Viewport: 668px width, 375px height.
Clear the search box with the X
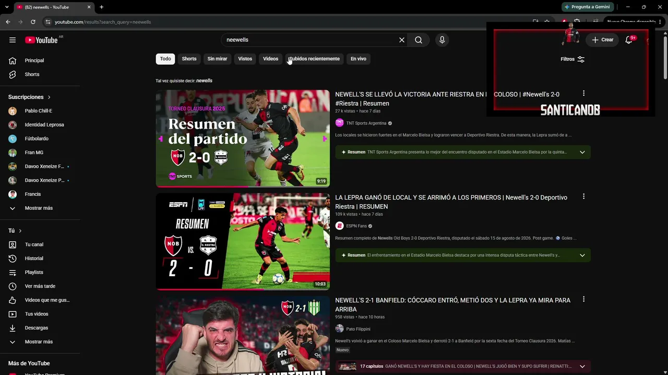pos(402,40)
